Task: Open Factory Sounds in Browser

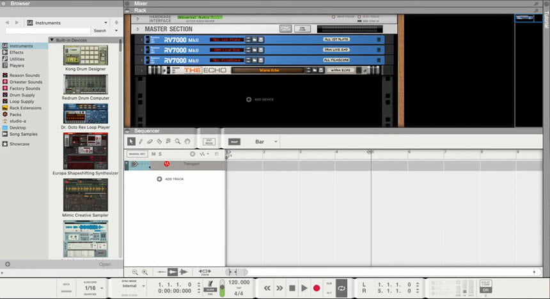Action: pos(24,89)
